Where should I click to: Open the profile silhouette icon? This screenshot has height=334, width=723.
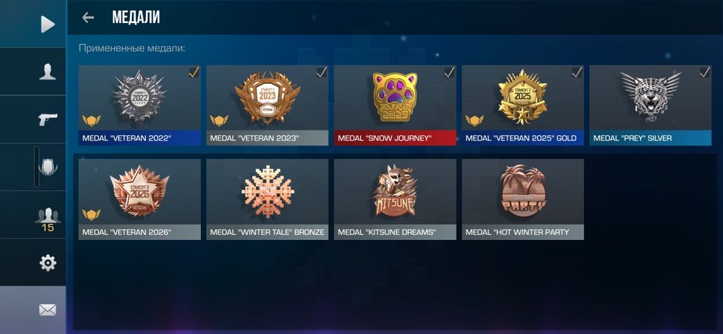click(48, 72)
